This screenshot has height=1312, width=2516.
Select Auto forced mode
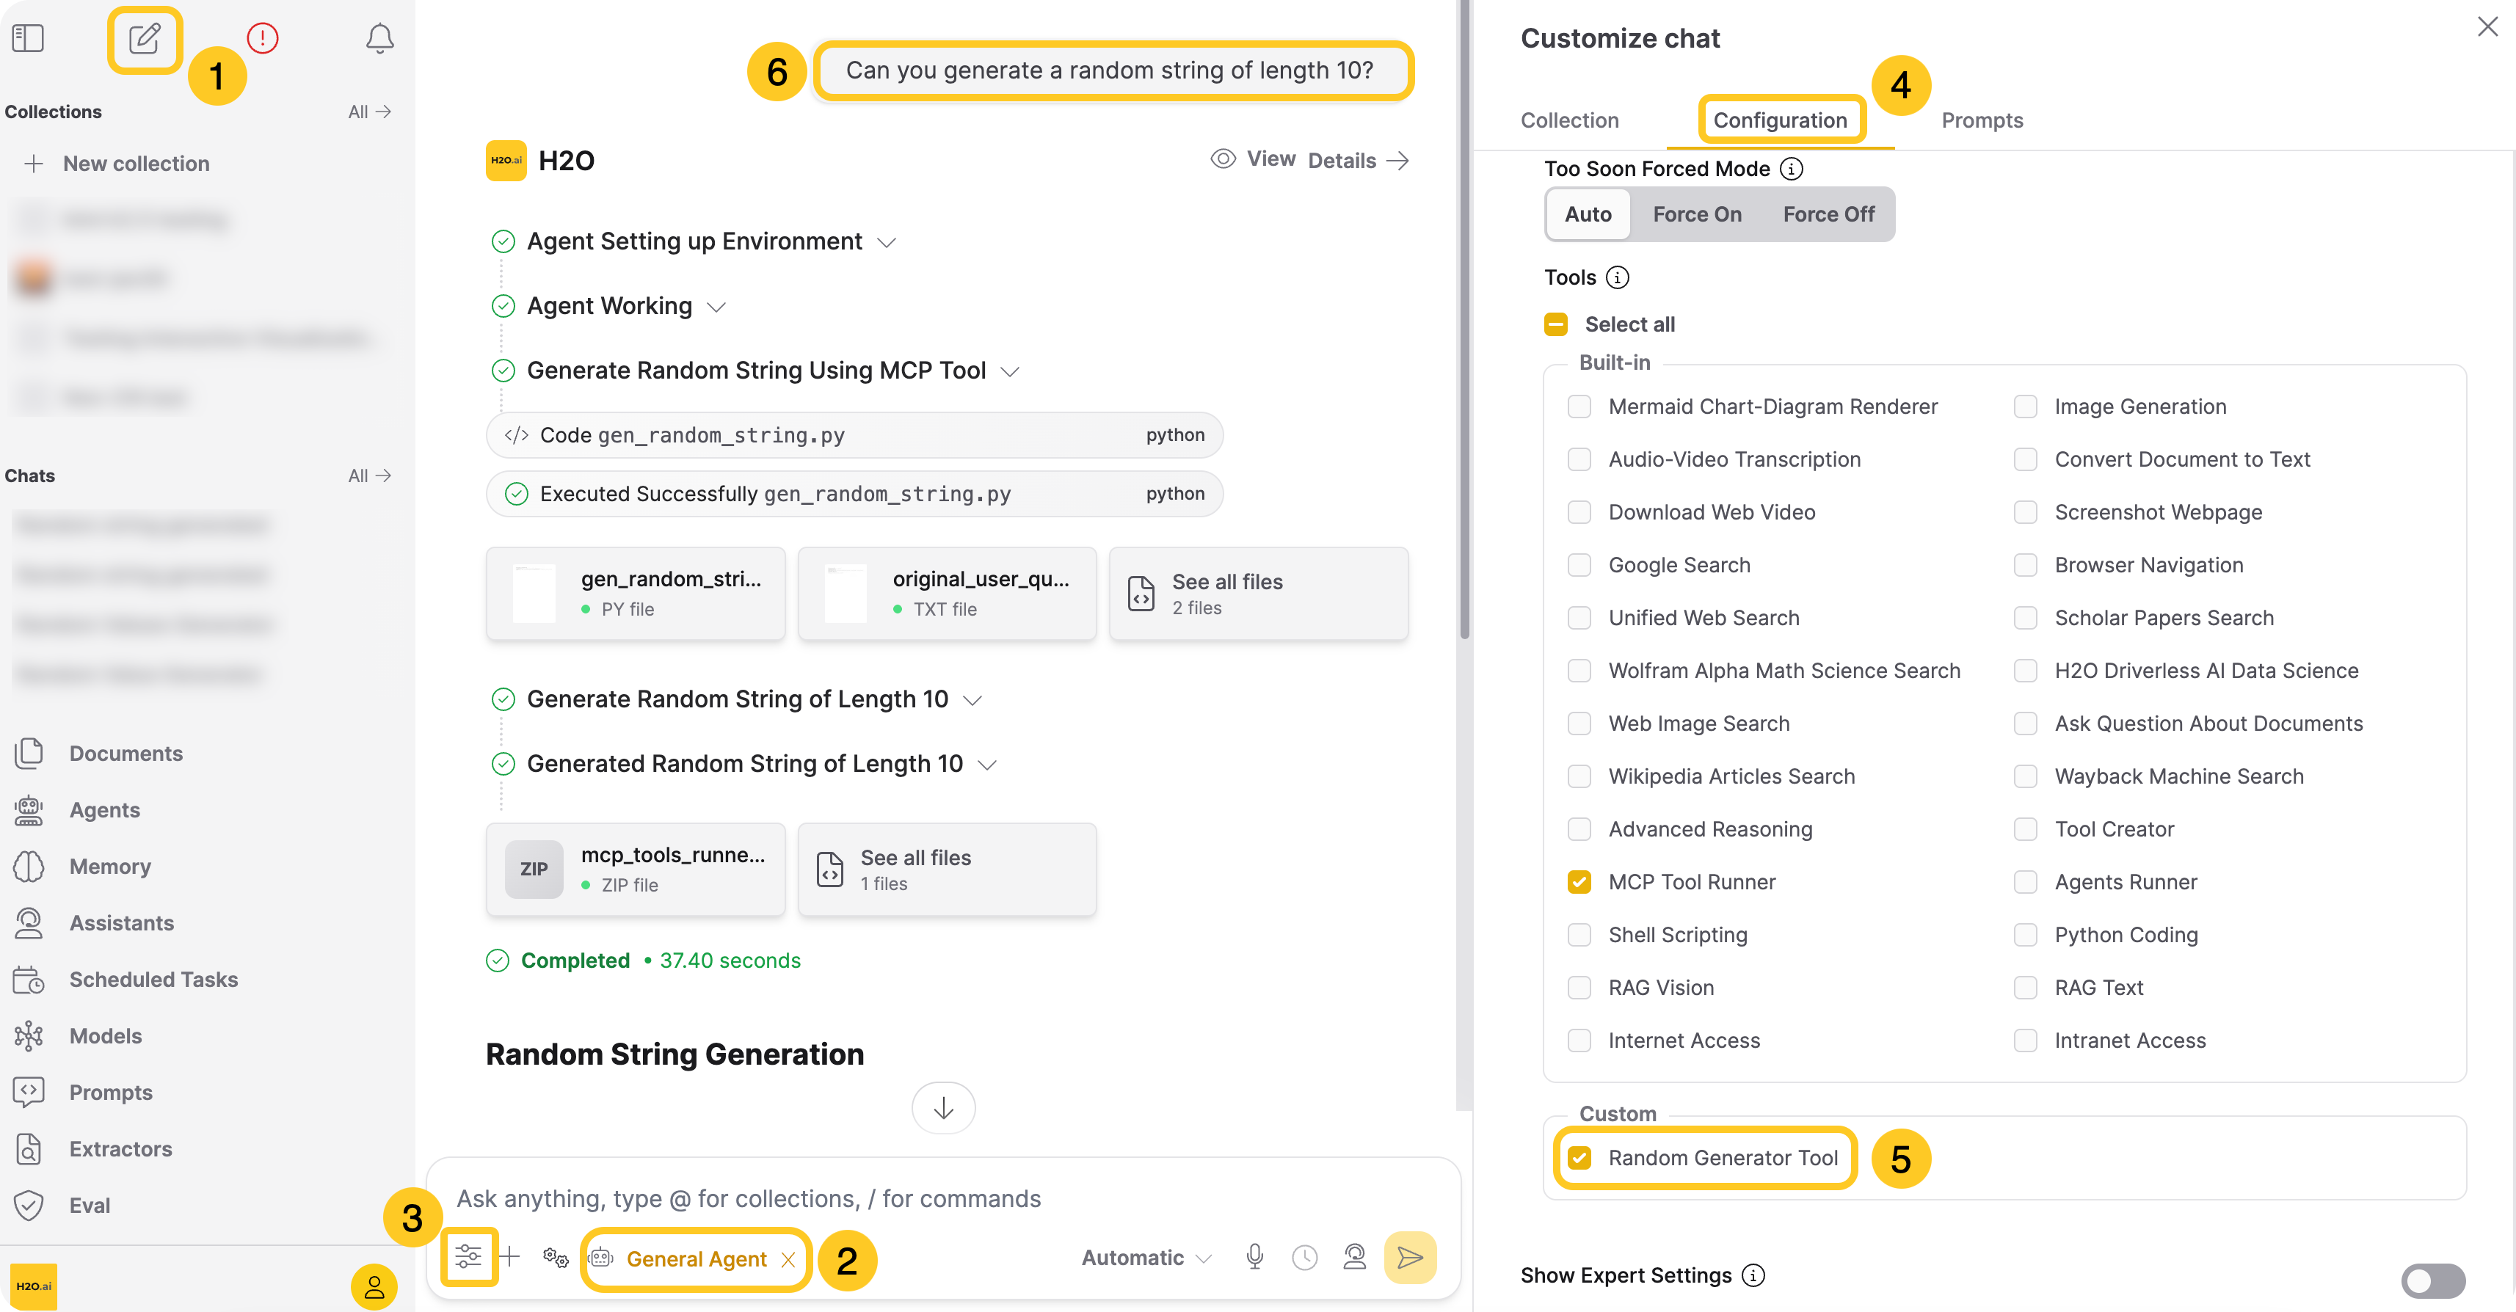coord(1588,214)
